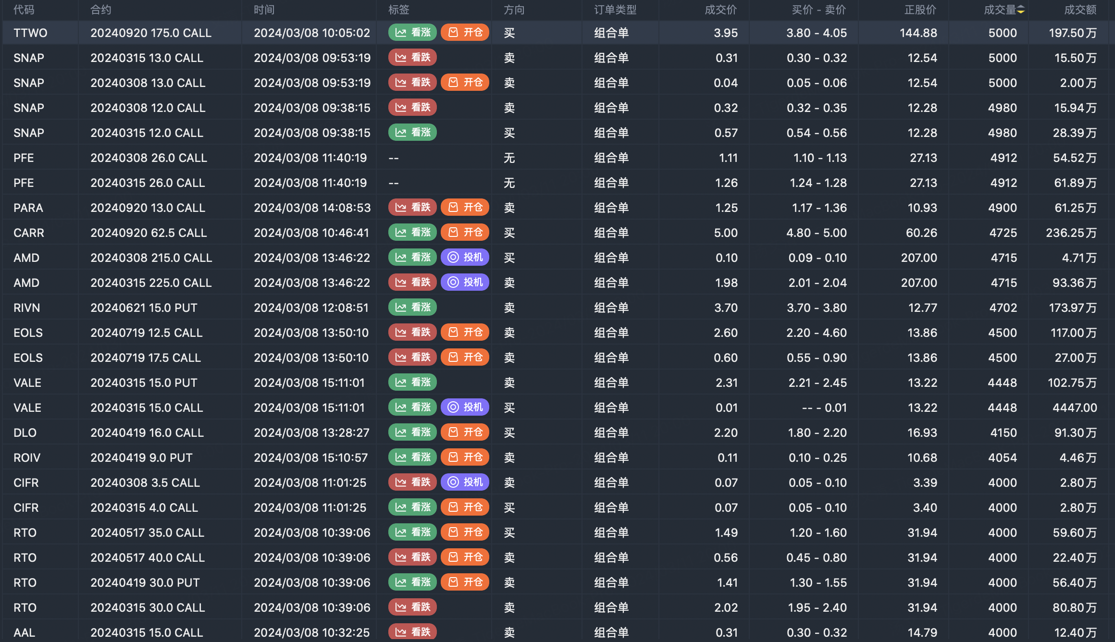The width and height of the screenshot is (1115, 642).
Task: Click the 开仓 tag on ROIV 9.0 PUT
Action: (465, 457)
